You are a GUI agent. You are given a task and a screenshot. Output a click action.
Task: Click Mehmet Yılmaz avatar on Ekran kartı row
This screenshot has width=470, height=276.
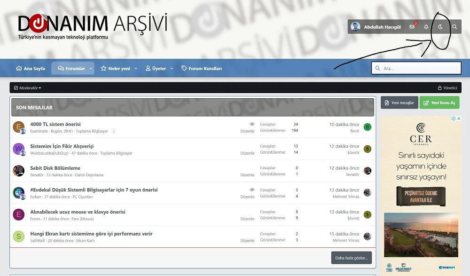(368, 237)
